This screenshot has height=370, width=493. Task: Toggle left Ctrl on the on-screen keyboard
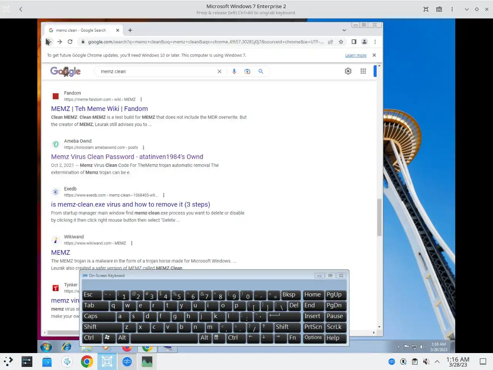[x=92, y=338]
